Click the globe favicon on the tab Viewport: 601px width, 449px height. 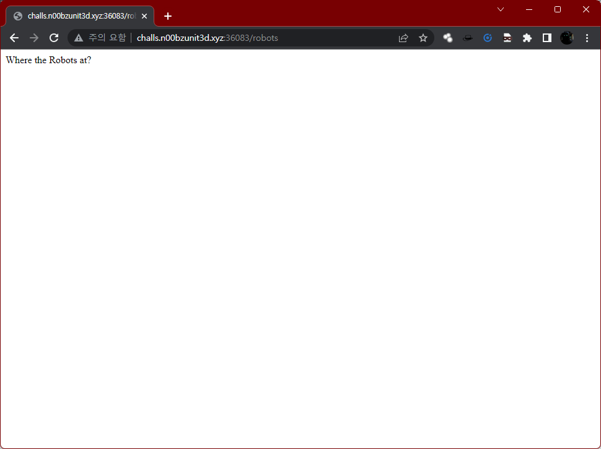coord(17,16)
